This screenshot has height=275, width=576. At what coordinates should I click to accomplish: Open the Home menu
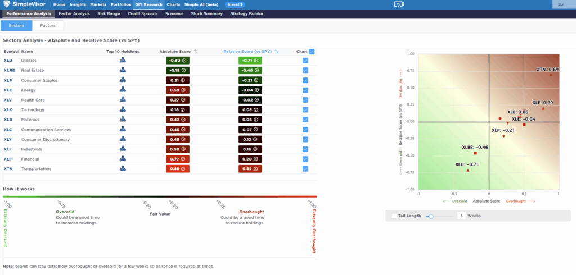pos(59,4)
